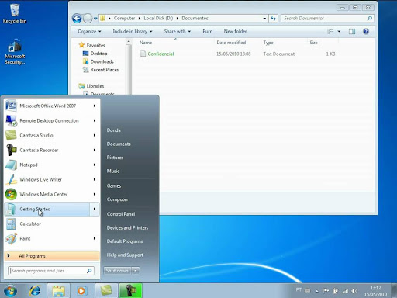Open Internet Explorer on taskbar
397x298 pixels.
(35, 291)
